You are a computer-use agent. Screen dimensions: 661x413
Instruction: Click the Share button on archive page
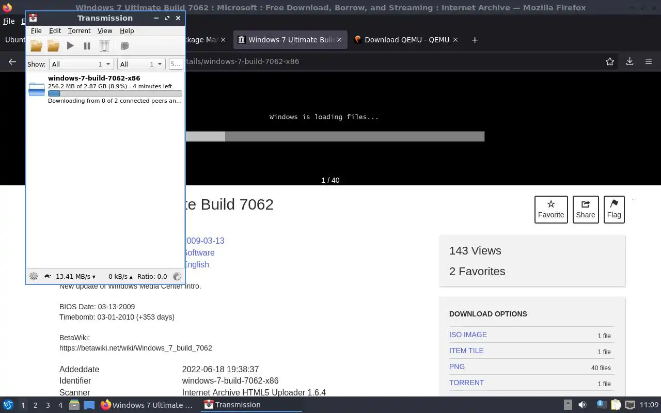tap(586, 210)
